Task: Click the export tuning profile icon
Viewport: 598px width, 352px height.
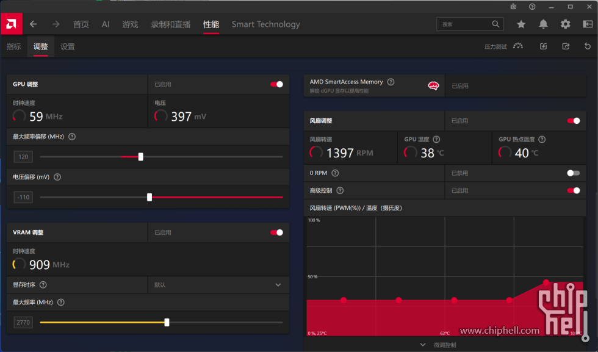Action: pyautogui.click(x=566, y=46)
